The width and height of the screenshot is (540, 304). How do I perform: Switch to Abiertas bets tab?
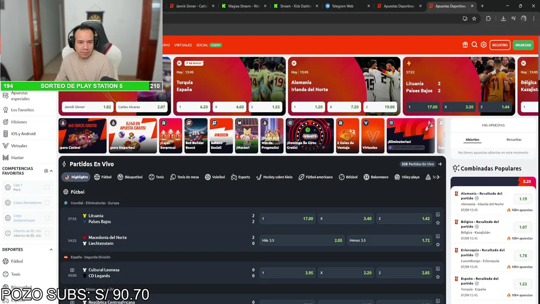tap(472, 140)
